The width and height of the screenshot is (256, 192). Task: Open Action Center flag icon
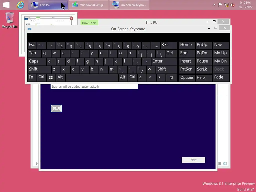(x=220, y=5)
